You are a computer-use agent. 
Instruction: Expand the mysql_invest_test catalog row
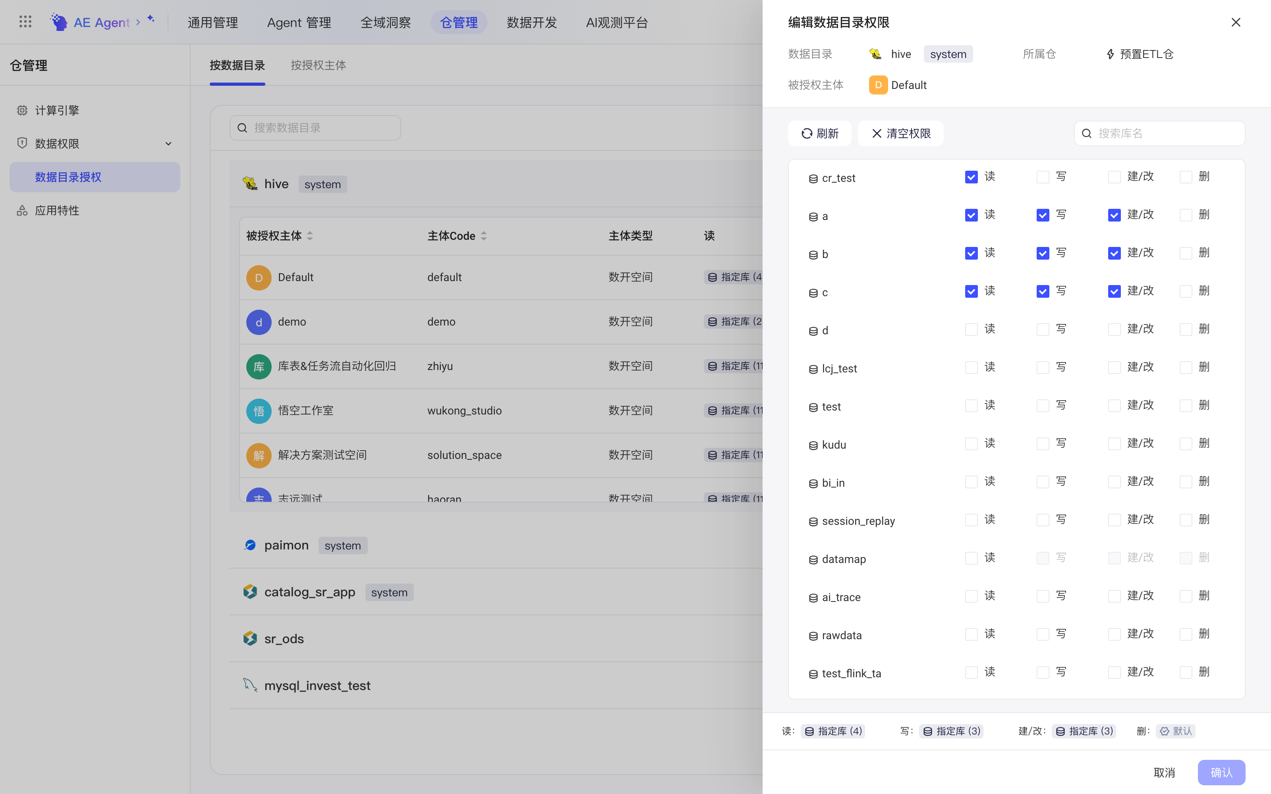(496, 685)
